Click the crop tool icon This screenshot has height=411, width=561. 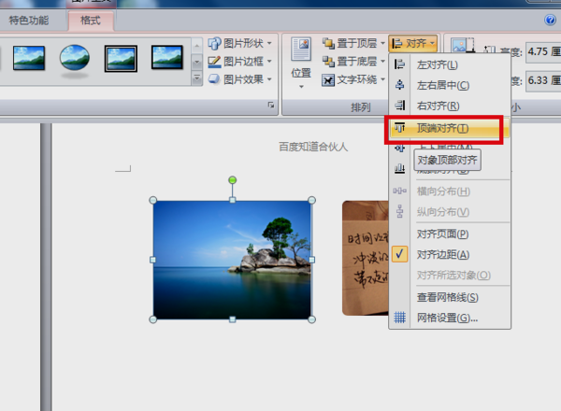tap(462, 46)
